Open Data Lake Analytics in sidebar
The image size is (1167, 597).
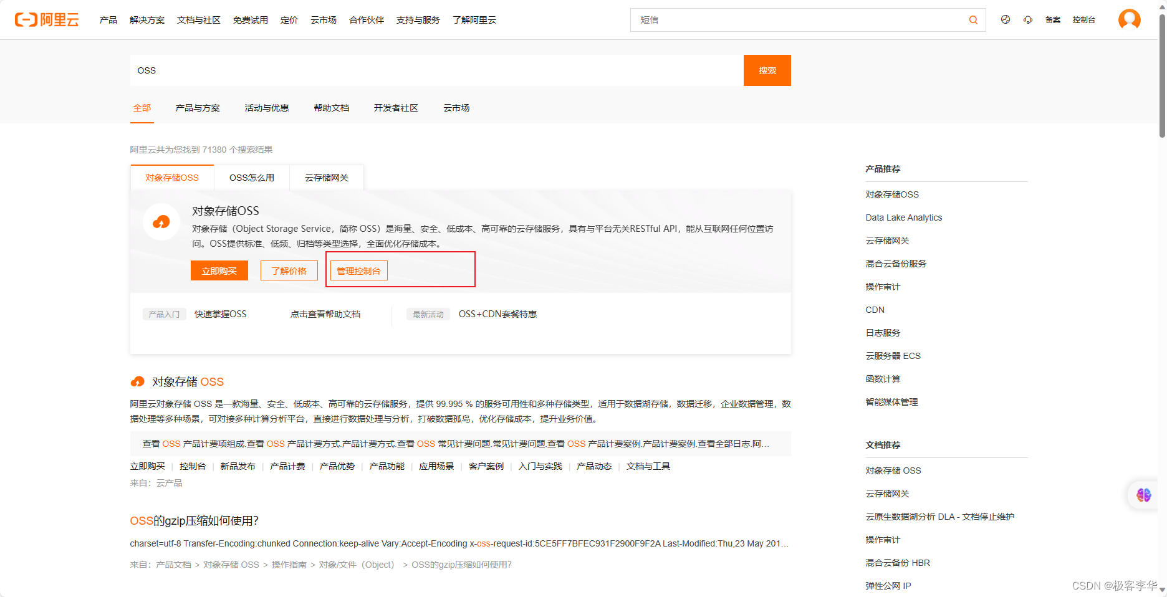coord(904,217)
